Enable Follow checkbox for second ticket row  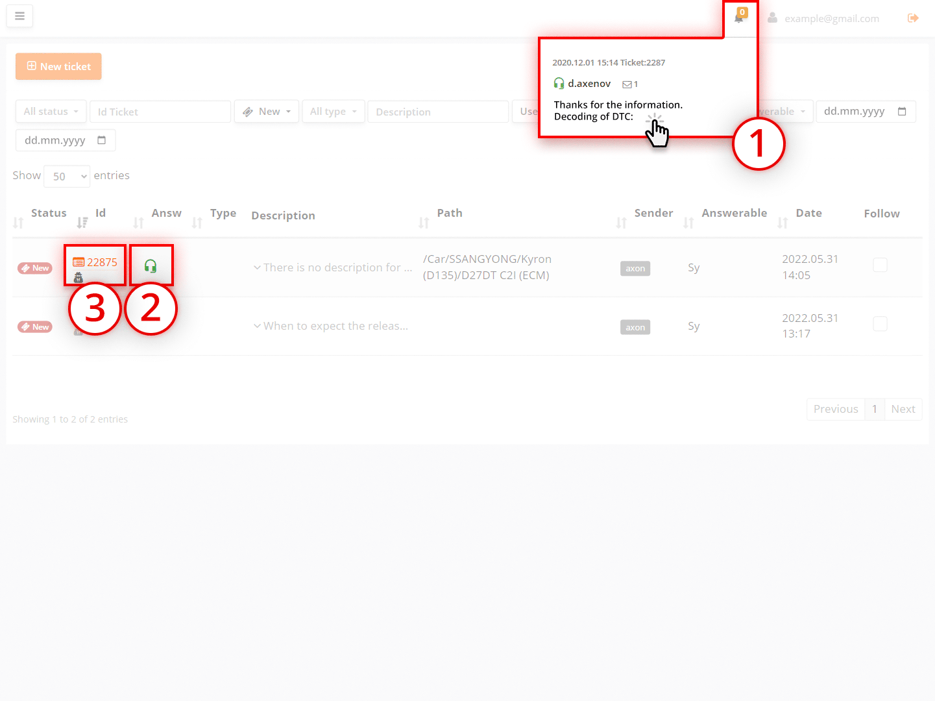click(880, 323)
